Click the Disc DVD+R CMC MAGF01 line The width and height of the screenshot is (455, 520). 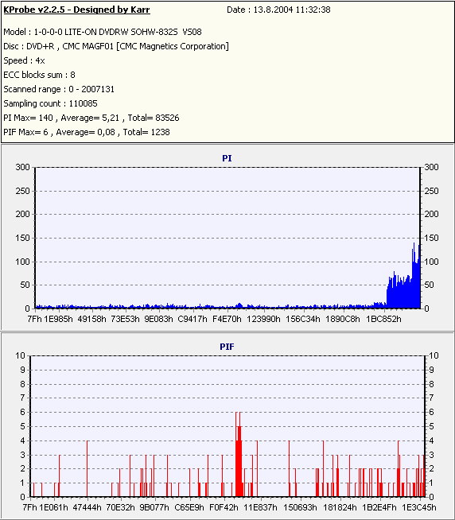click(116, 46)
